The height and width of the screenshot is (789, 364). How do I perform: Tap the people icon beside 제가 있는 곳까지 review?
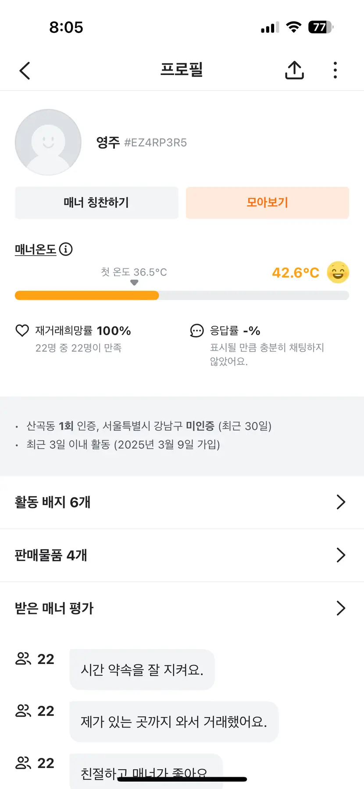click(x=23, y=710)
